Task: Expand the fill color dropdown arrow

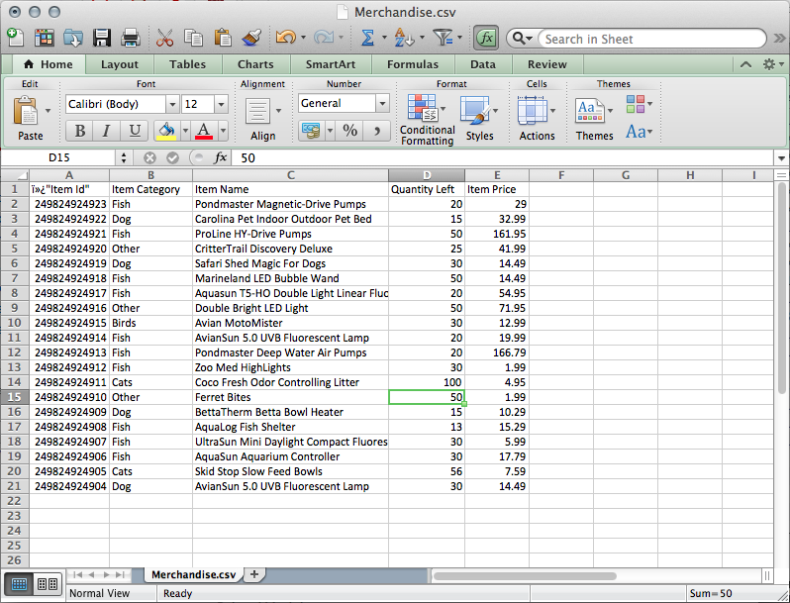Action: click(185, 131)
